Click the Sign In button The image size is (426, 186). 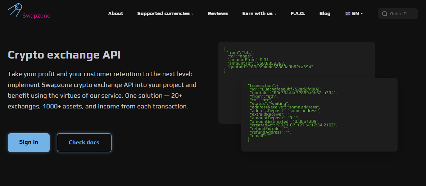(x=29, y=143)
